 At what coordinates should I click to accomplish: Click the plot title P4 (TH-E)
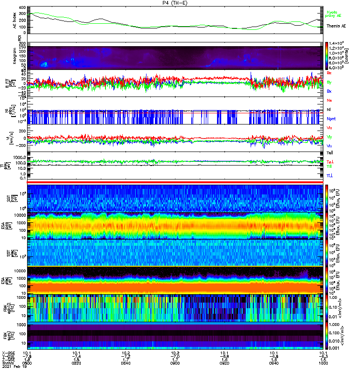coord(175,3)
